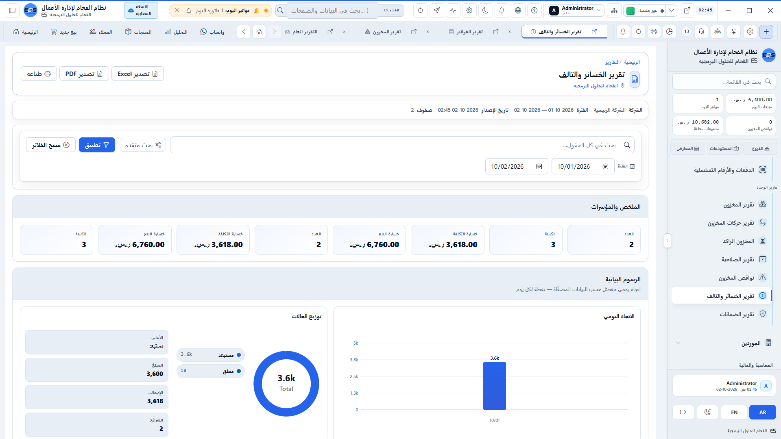Close the تقرير الفواتير tab
This screenshot has width=781, height=439.
[x=510, y=32]
